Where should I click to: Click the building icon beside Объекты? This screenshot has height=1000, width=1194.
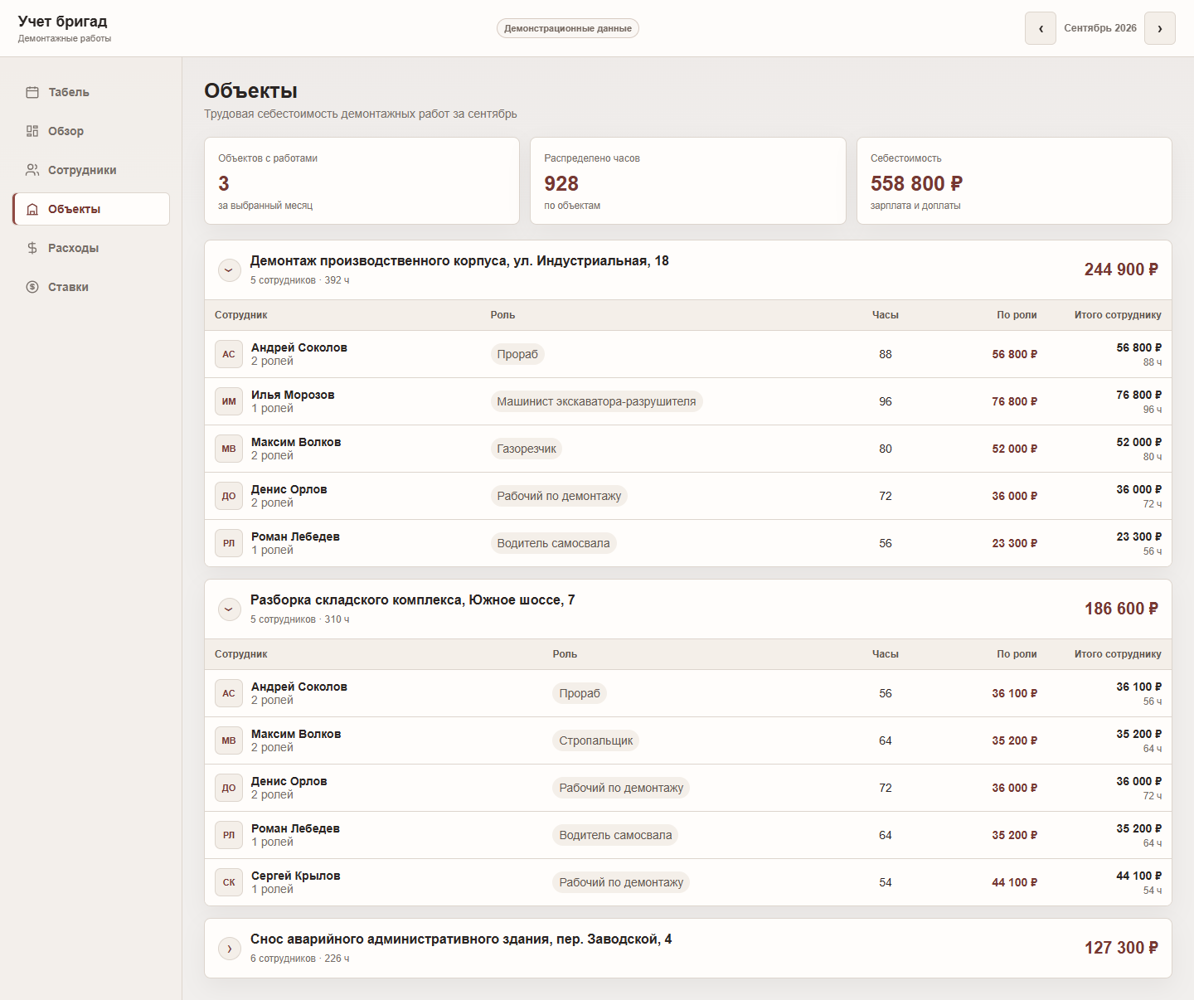(32, 209)
